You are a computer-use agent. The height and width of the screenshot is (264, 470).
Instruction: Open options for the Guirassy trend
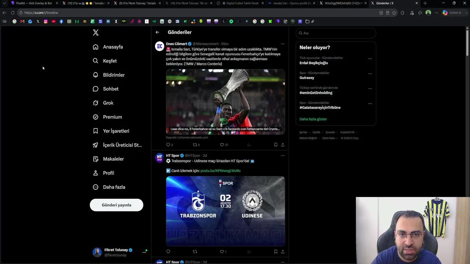370,73
